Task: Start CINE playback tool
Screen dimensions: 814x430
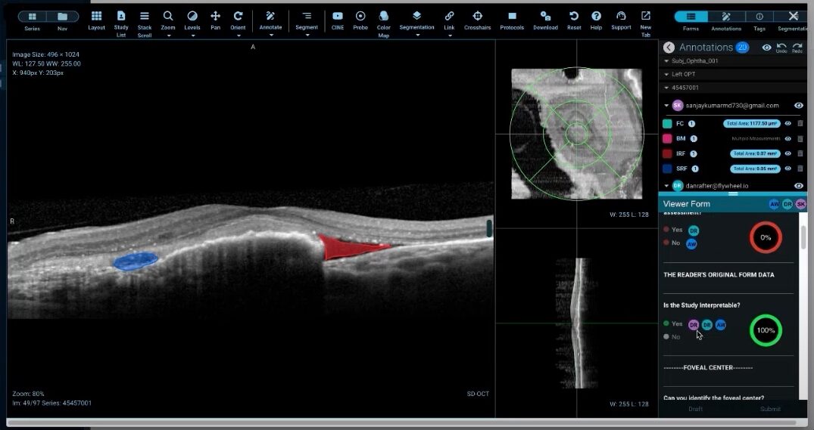Action: 338,20
